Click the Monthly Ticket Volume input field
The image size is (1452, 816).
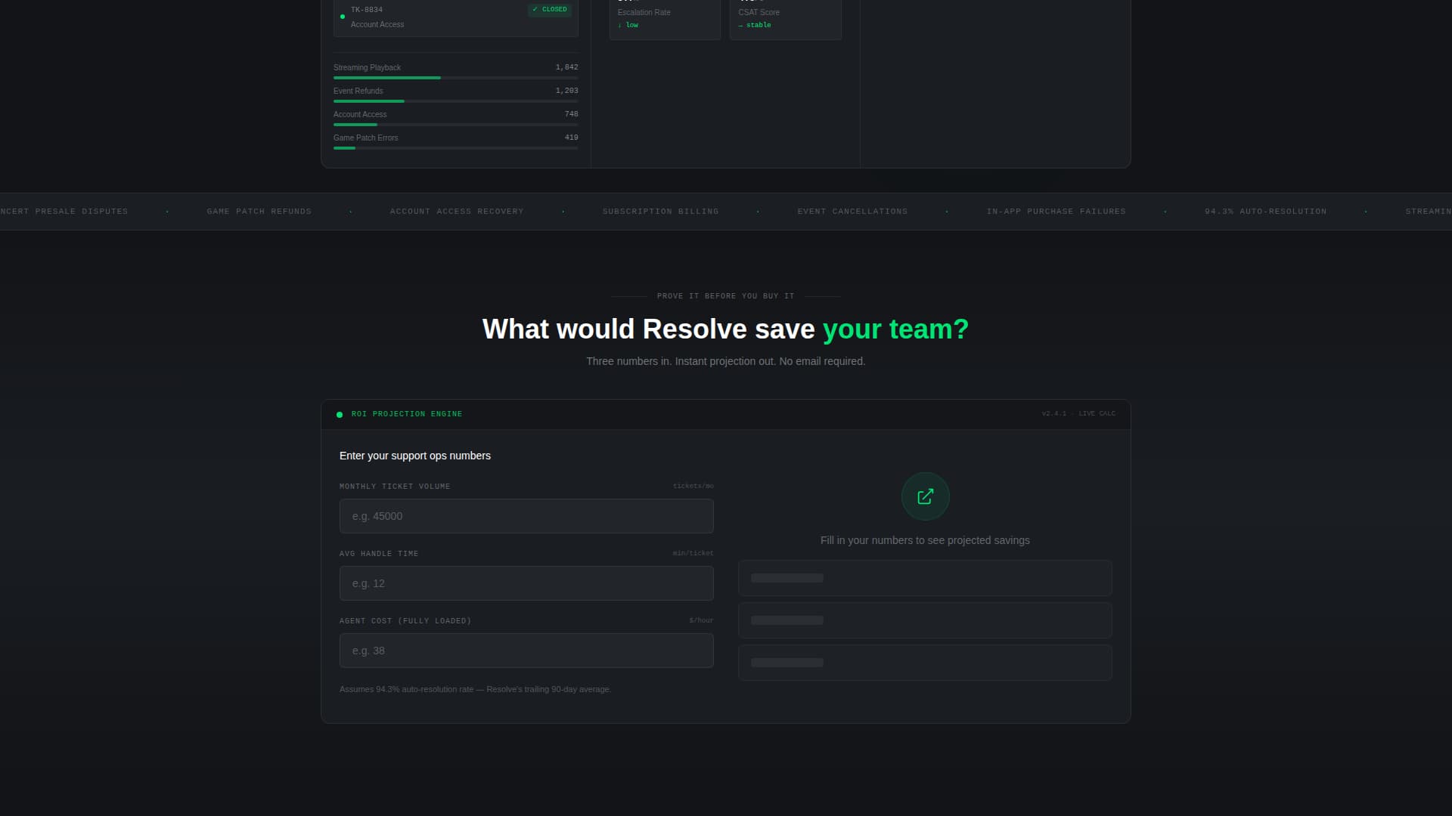pos(526,516)
